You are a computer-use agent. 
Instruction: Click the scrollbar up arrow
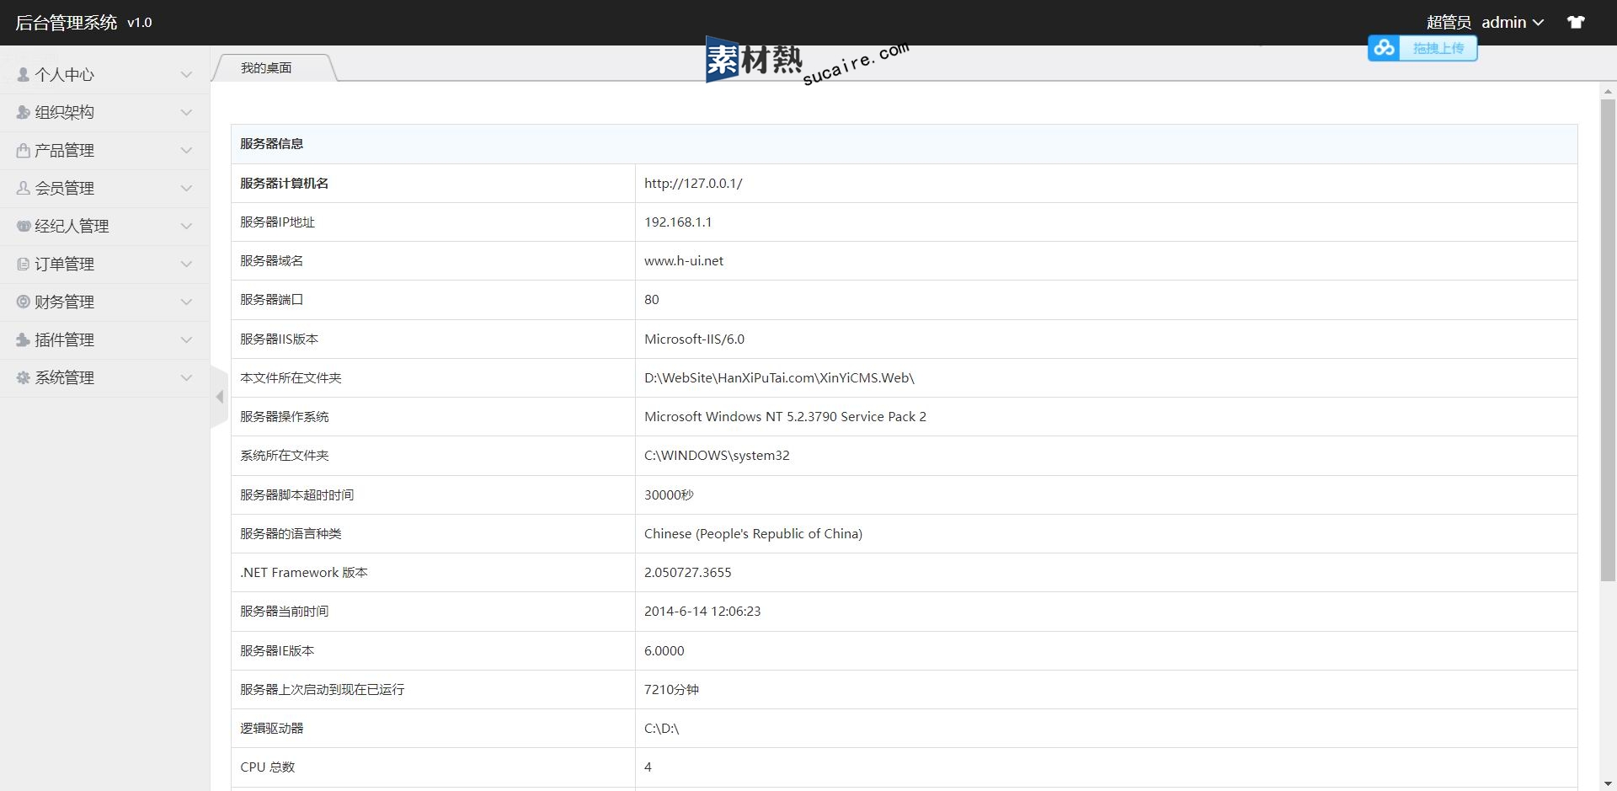(1608, 91)
